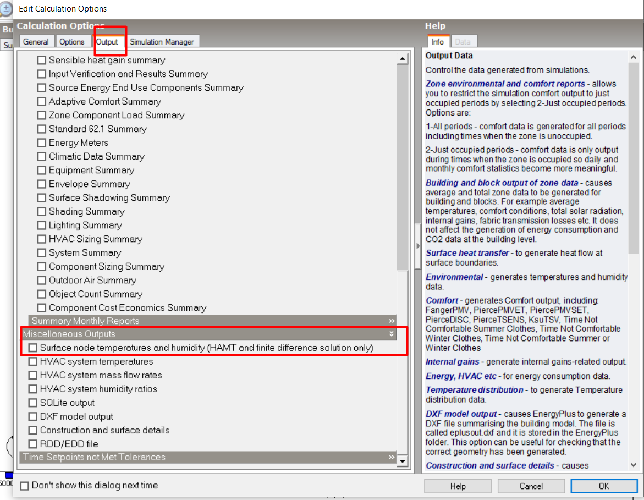The image size is (644, 500).
Task: Tick Outdoor Air Summary checkbox
Action: coord(41,281)
